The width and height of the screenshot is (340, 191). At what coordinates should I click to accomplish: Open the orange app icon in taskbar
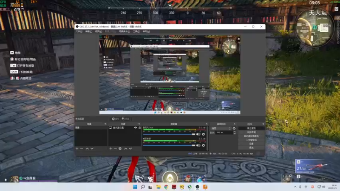(x=205, y=187)
